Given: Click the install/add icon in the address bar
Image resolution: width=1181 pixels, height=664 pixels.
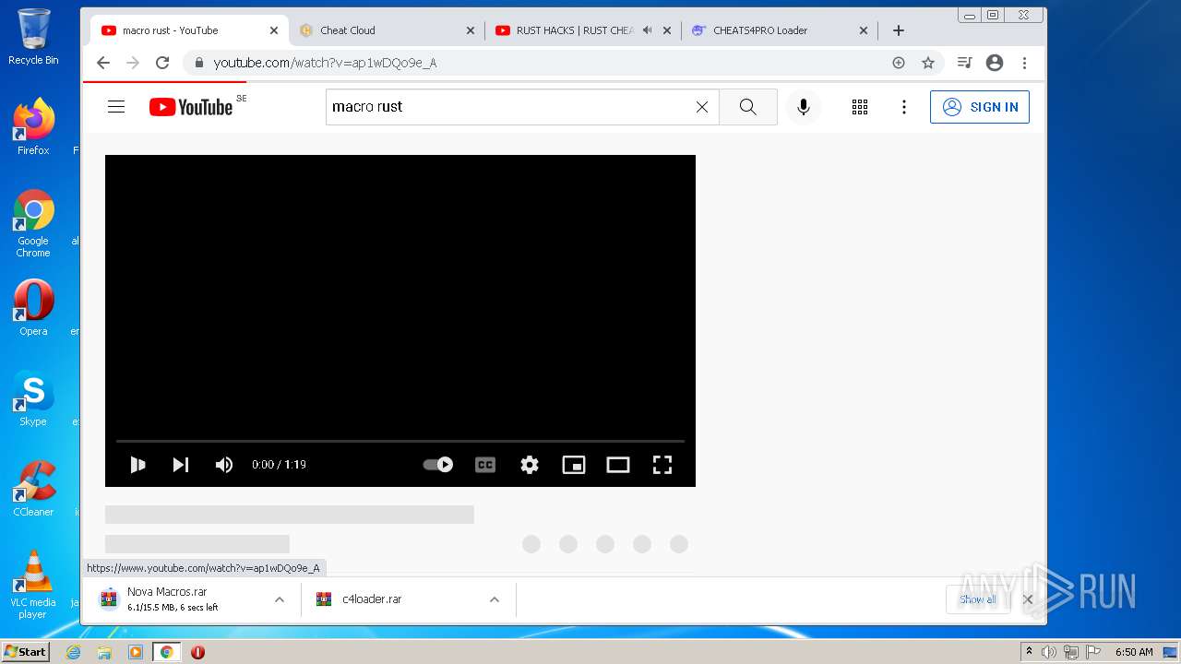Looking at the screenshot, I should pyautogui.click(x=899, y=63).
